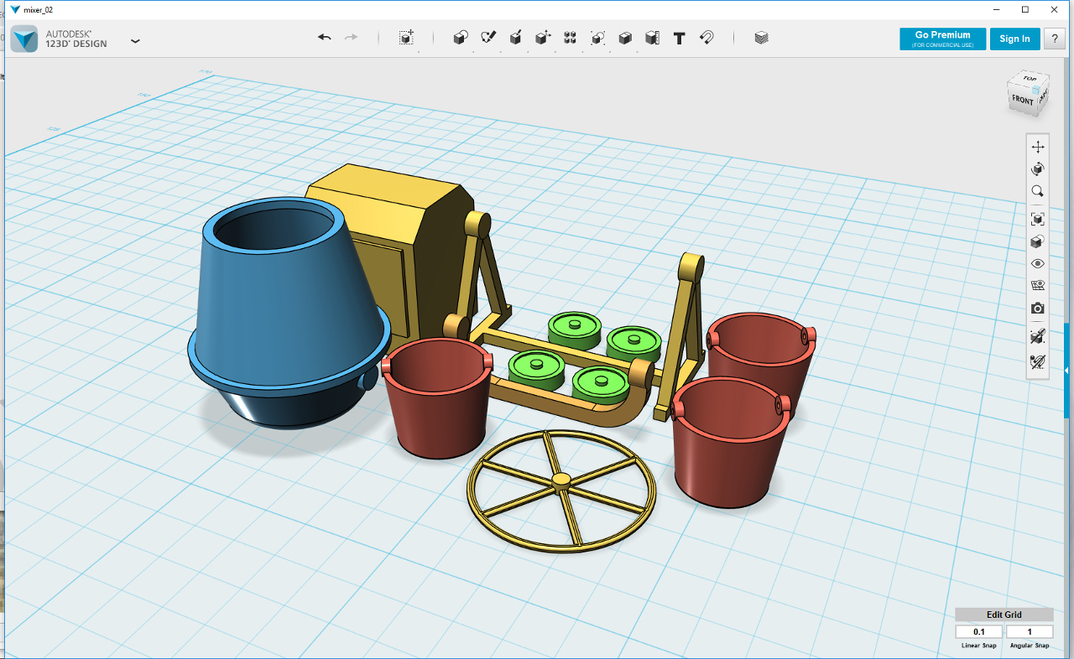Open the Angular Snap value dropdown
Image resolution: width=1074 pixels, height=659 pixels.
(1030, 631)
